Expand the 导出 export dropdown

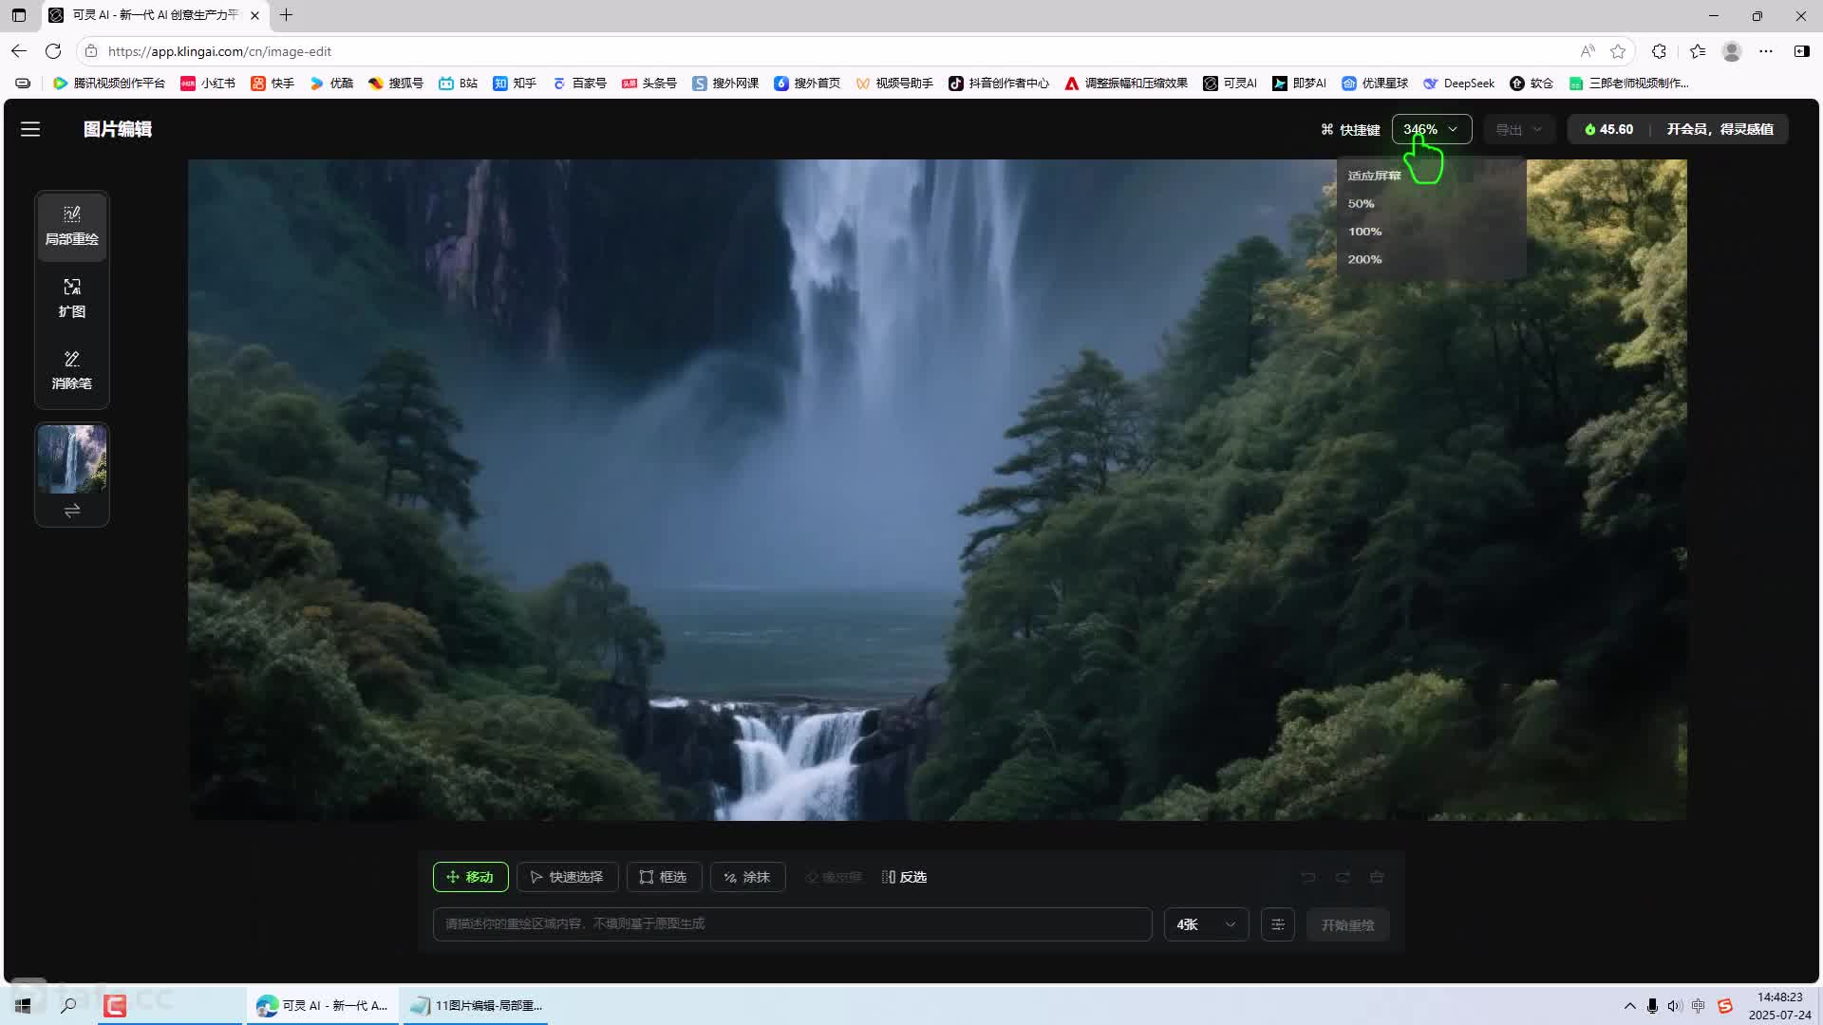(x=1518, y=129)
